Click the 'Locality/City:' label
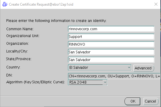161x107 pixels. [17, 51]
